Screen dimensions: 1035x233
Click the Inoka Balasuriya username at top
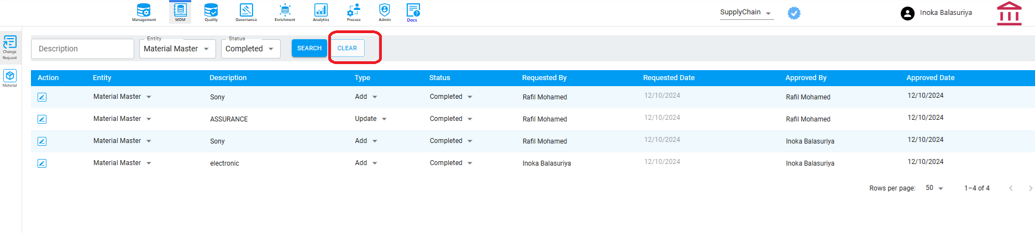pyautogui.click(x=946, y=13)
